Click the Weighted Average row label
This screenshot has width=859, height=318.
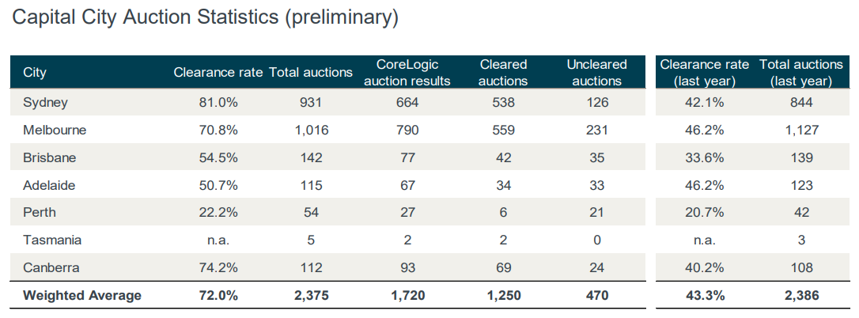[82, 295]
